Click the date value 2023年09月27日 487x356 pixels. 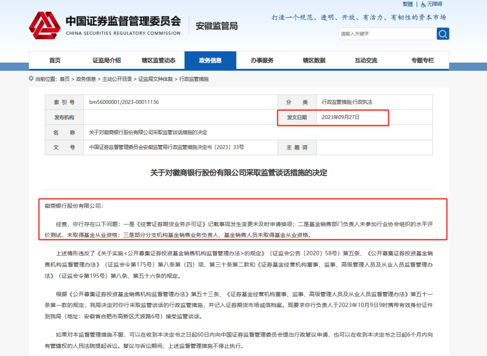[341, 117]
